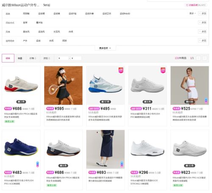This screenshot has width=212, height=193.
Task: Expand more categories with the 更多 dropdown
Action: click(192, 13)
